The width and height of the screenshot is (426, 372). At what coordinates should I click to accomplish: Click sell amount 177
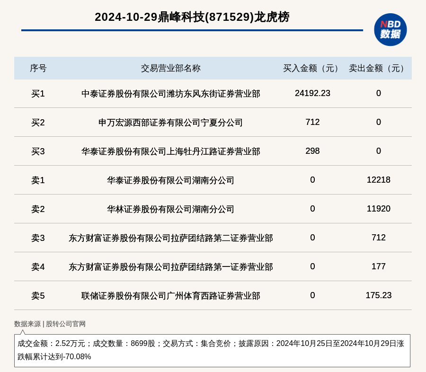point(379,266)
